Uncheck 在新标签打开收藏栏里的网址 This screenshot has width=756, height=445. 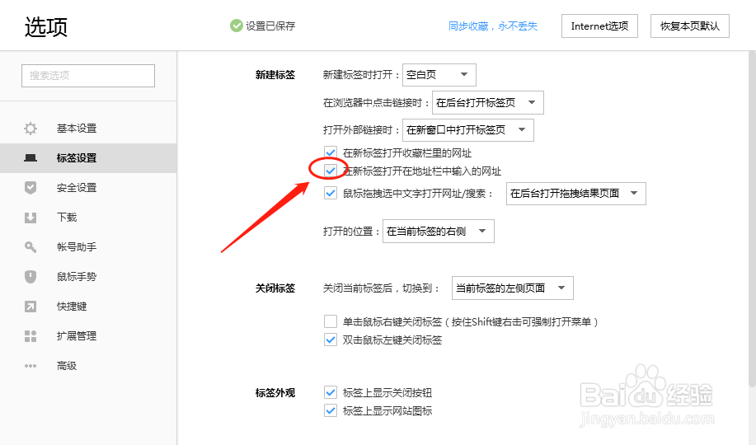[331, 152]
